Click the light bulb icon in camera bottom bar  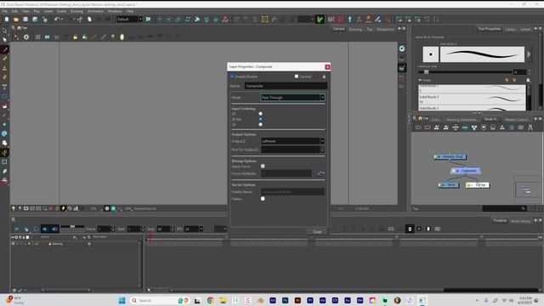tap(14, 208)
